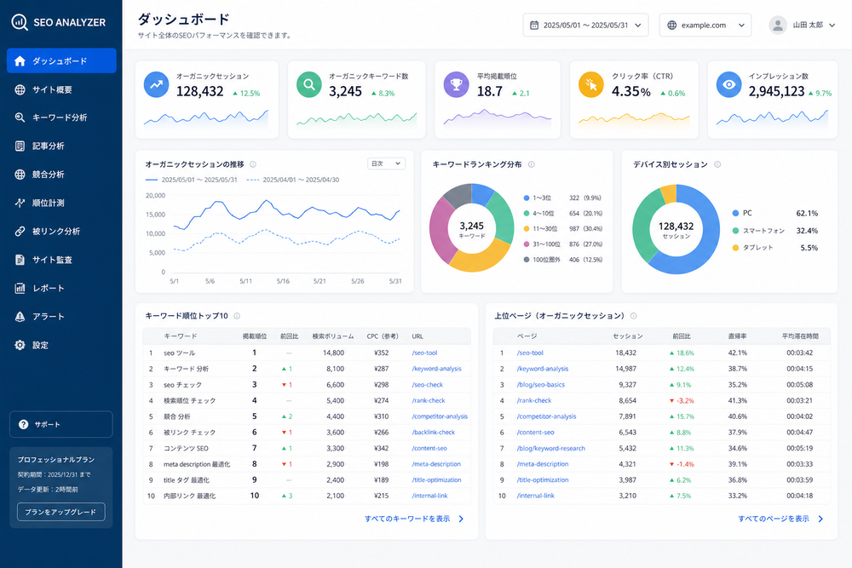
Task: Click the magnifier icon beside キーワード分析
Action: (20, 118)
